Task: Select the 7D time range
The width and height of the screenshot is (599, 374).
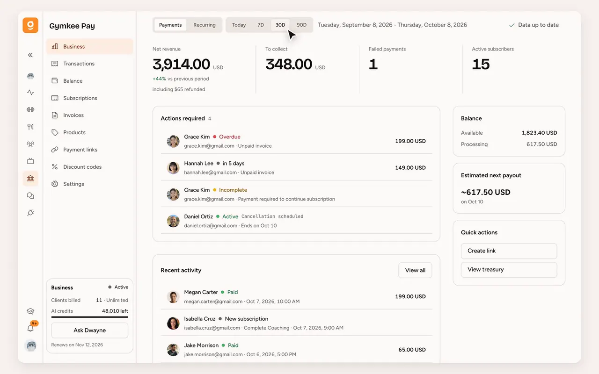Action: (x=261, y=25)
